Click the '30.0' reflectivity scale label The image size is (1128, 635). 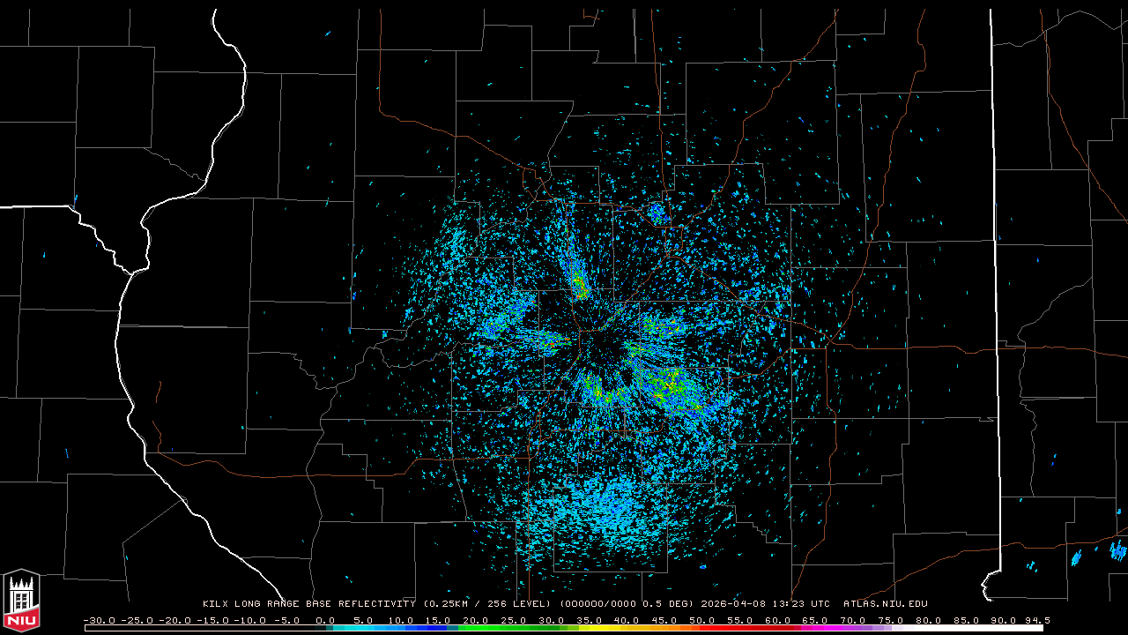(x=552, y=620)
